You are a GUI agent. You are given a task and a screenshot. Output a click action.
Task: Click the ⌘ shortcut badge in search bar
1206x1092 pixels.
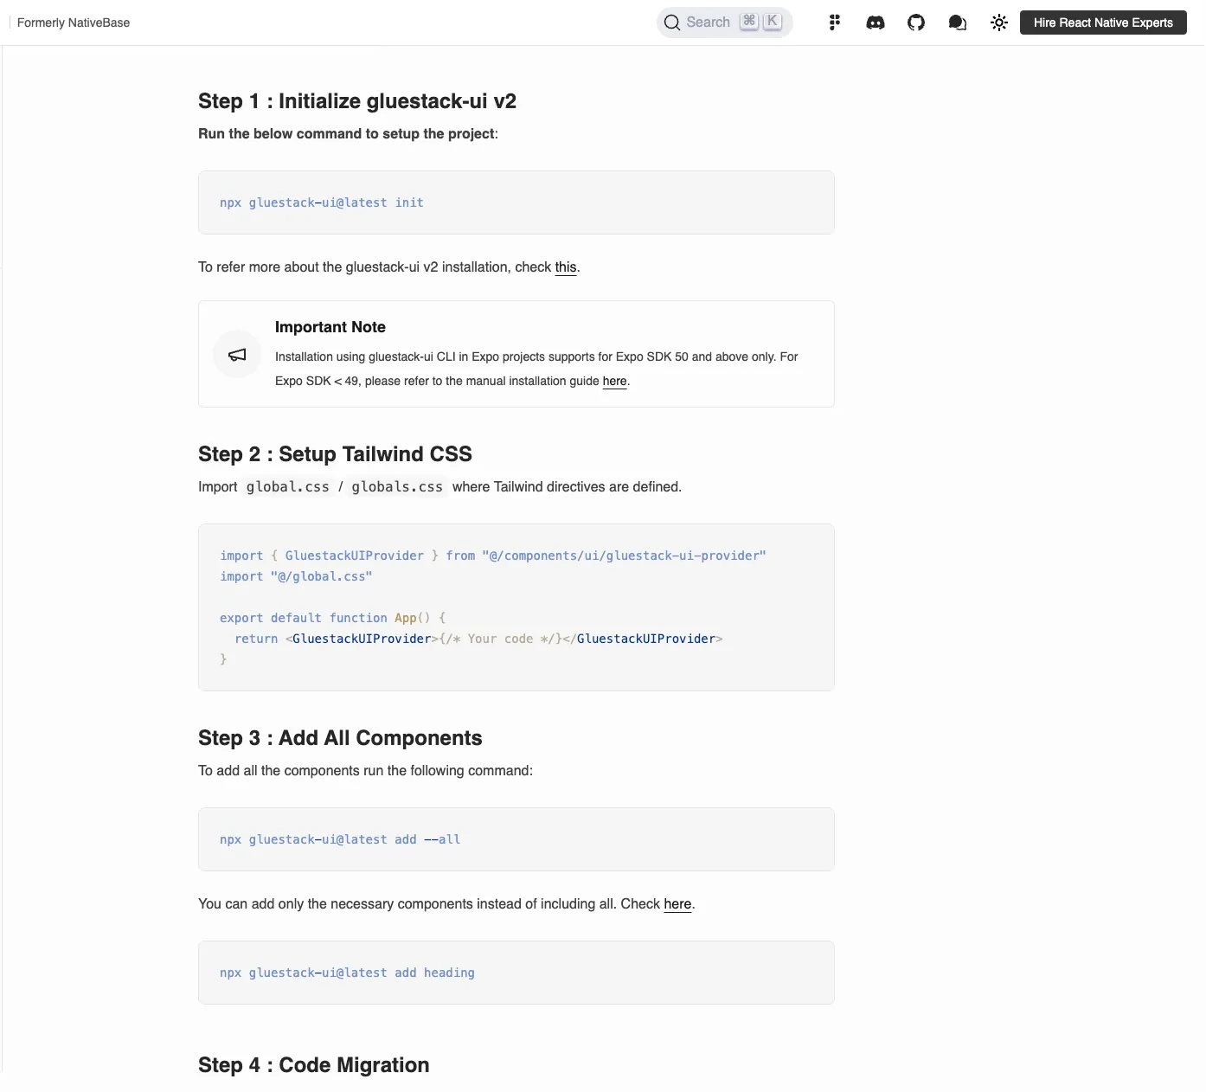tap(747, 22)
